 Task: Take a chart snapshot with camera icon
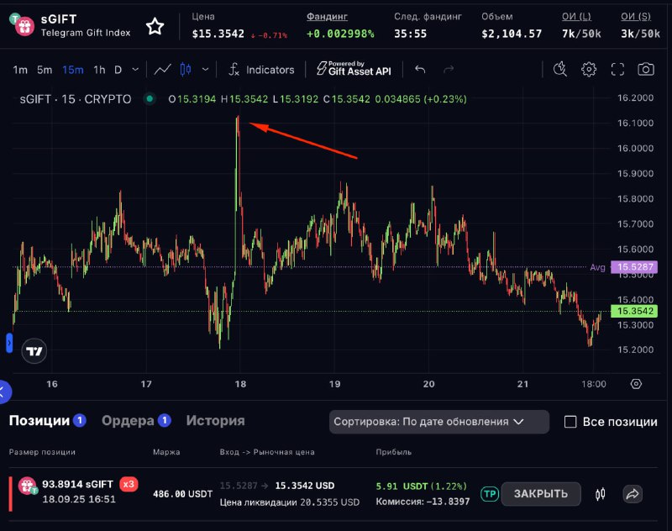645,70
